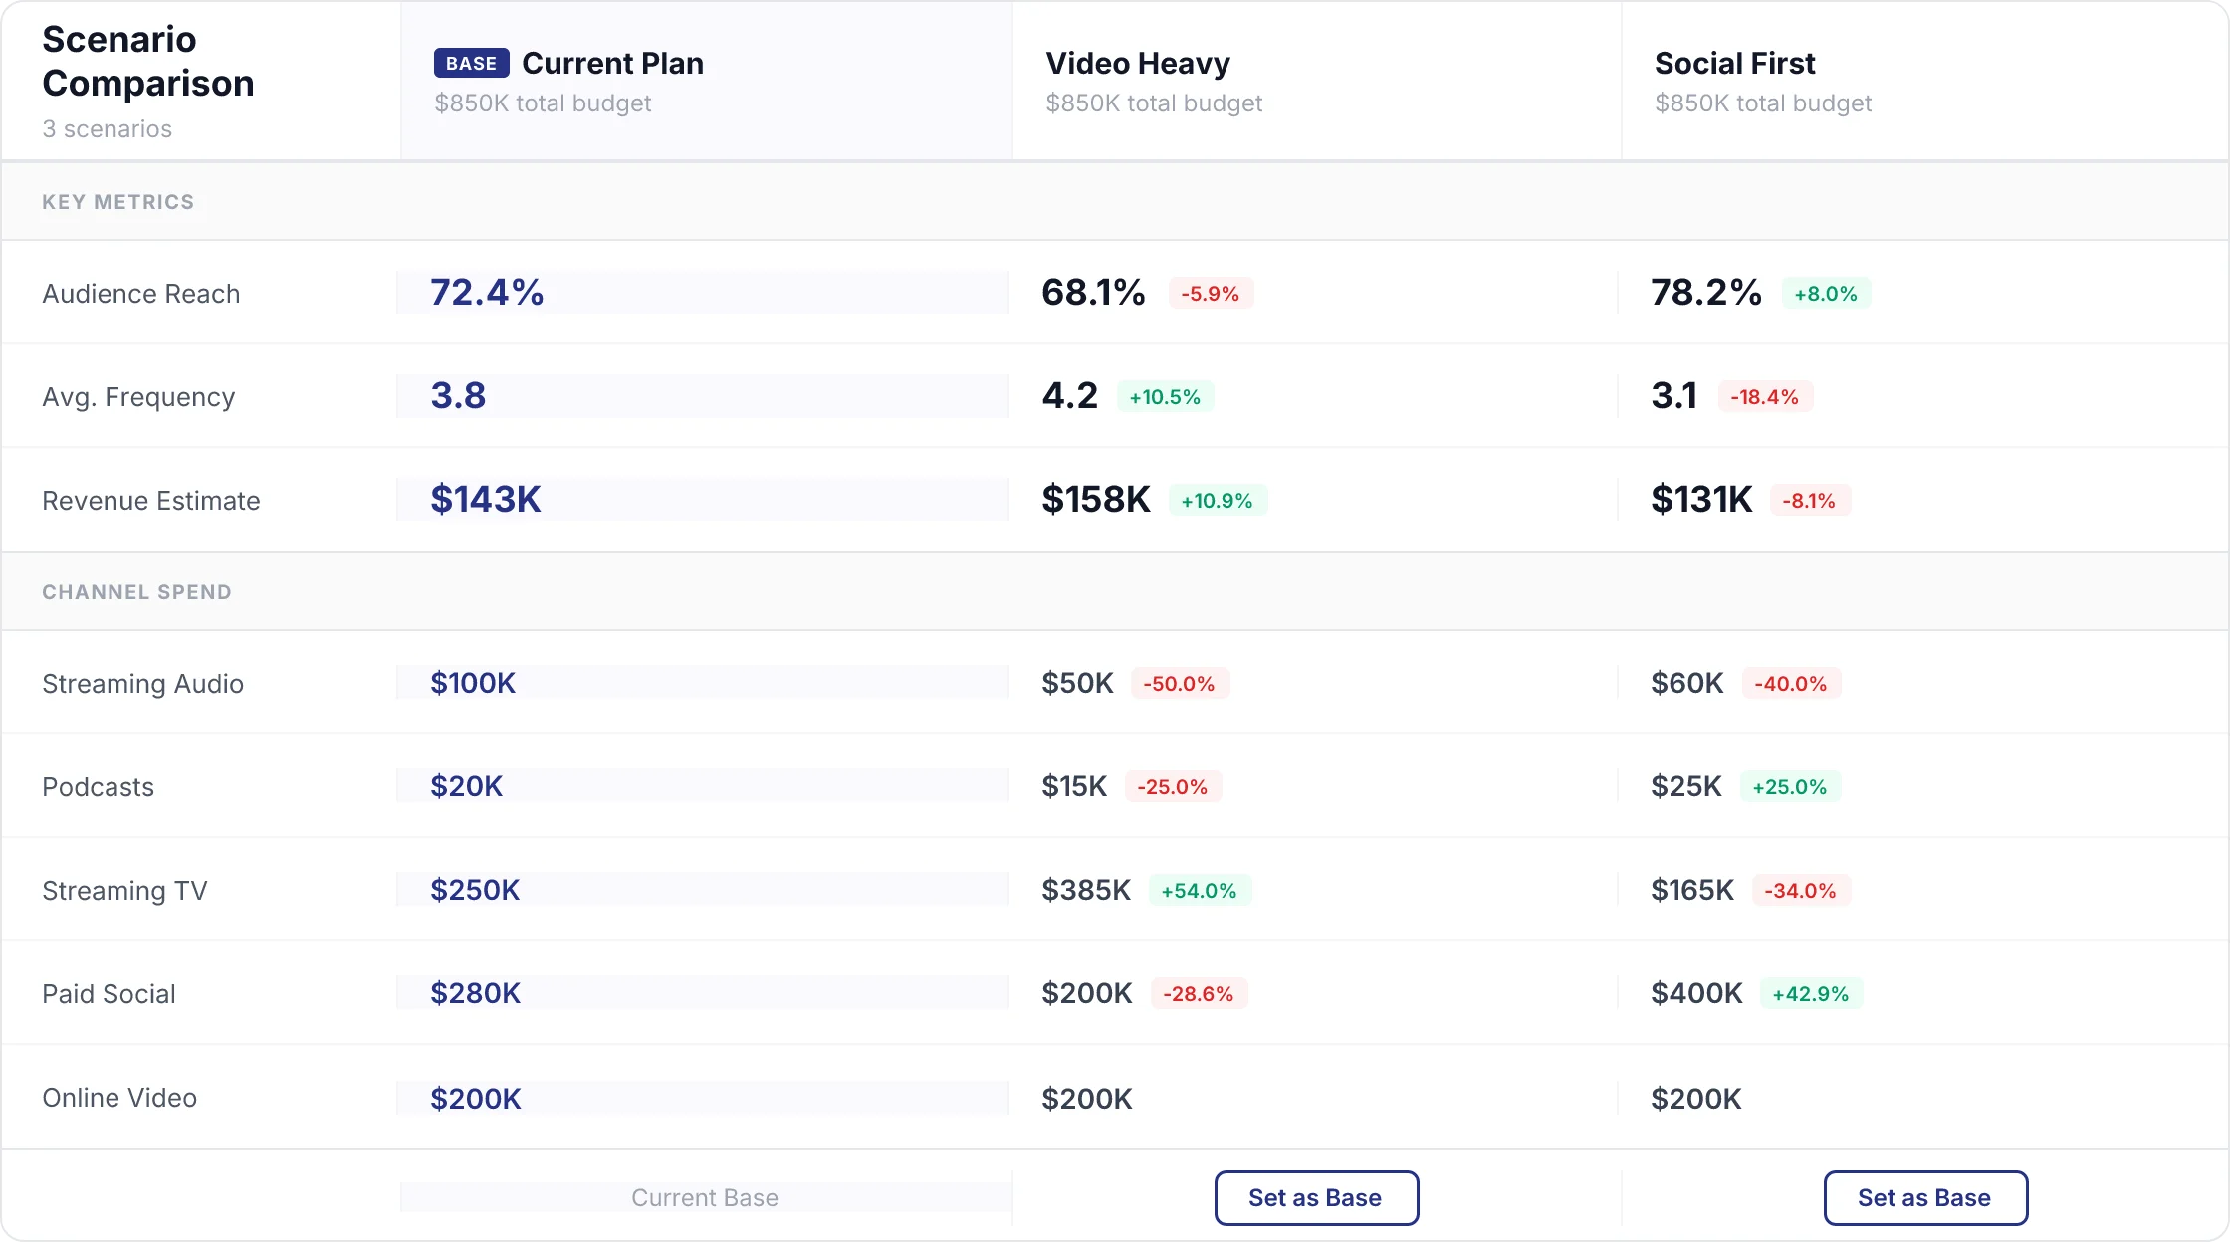
Task: Click the Key Metrics section header
Action: pos(118,202)
